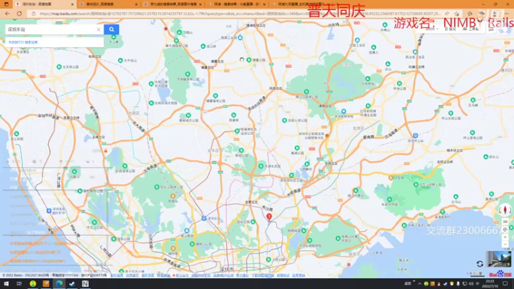Zoom in with the map plus button
This screenshot has height=289, width=514.
pyautogui.click(x=505, y=237)
